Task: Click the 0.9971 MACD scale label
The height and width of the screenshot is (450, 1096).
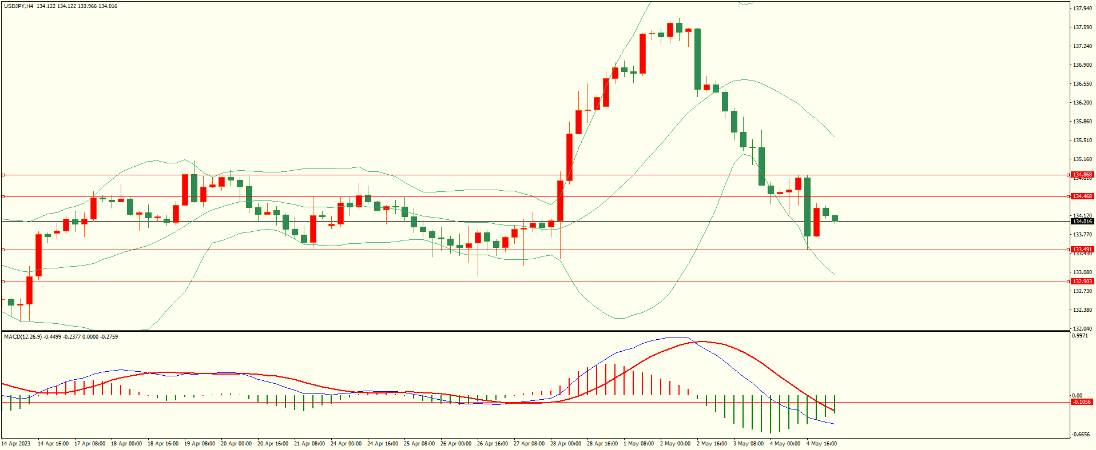Action: click(x=1080, y=336)
